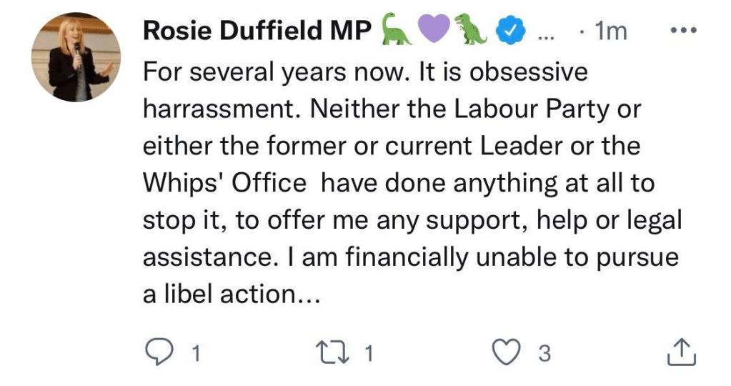Click the long-necked green dinosaur emoji
Viewport: 731px width, 386px height.
397,31
